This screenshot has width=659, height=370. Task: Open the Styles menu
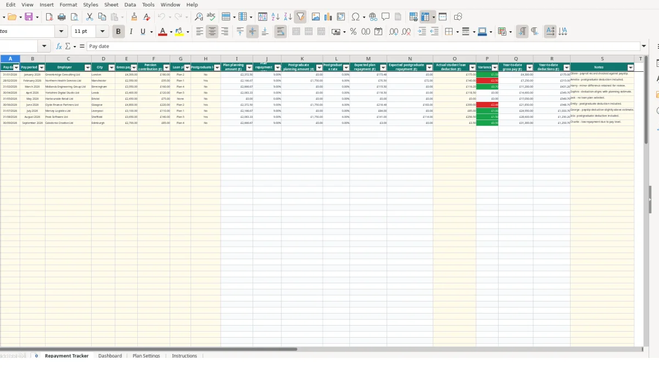tap(91, 4)
